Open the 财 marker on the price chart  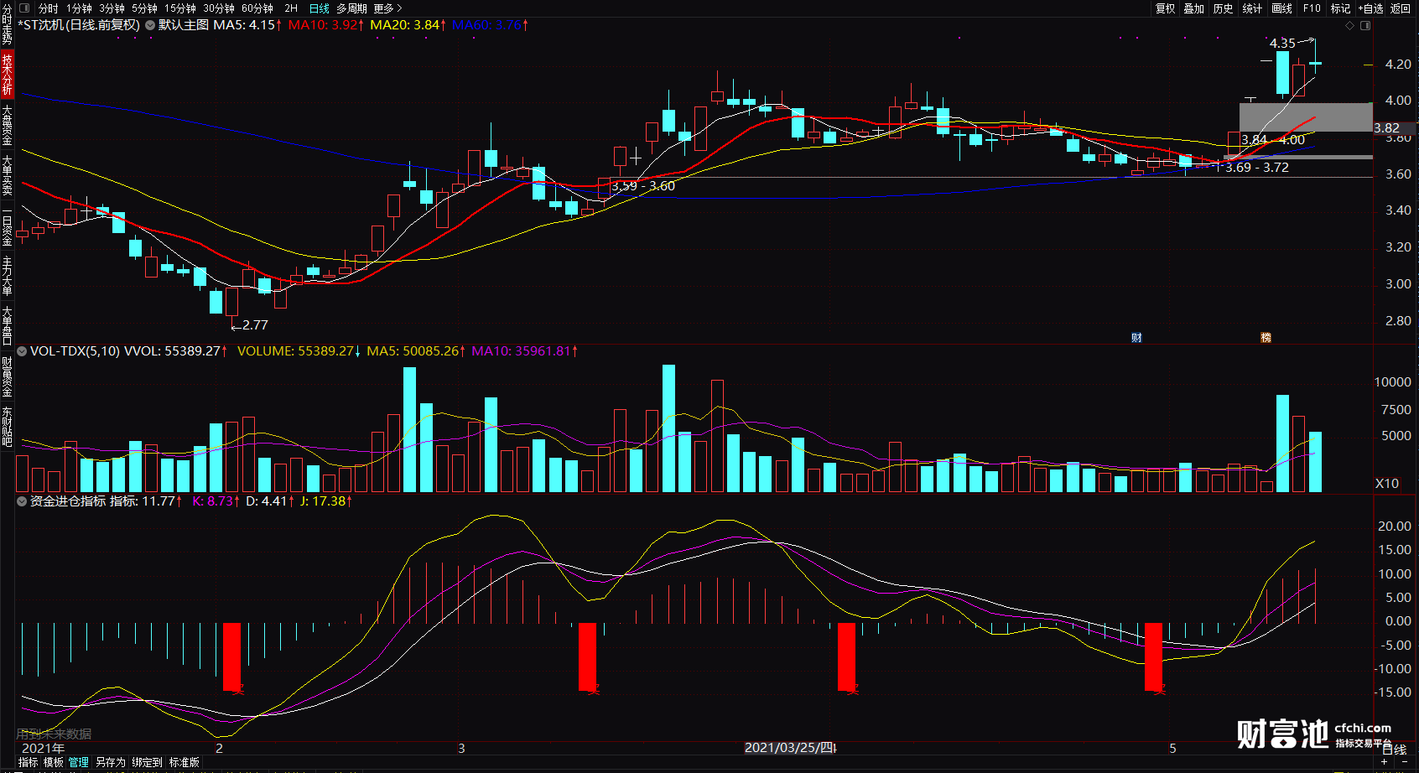tap(1136, 338)
